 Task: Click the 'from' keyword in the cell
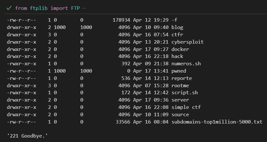(x=21, y=8)
